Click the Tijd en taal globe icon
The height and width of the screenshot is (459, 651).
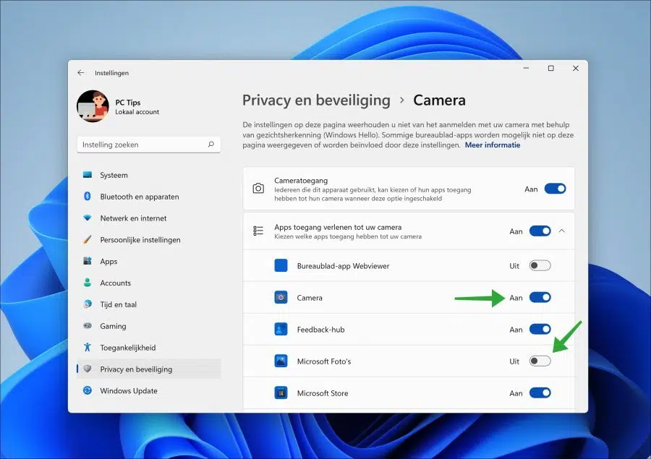(x=88, y=304)
